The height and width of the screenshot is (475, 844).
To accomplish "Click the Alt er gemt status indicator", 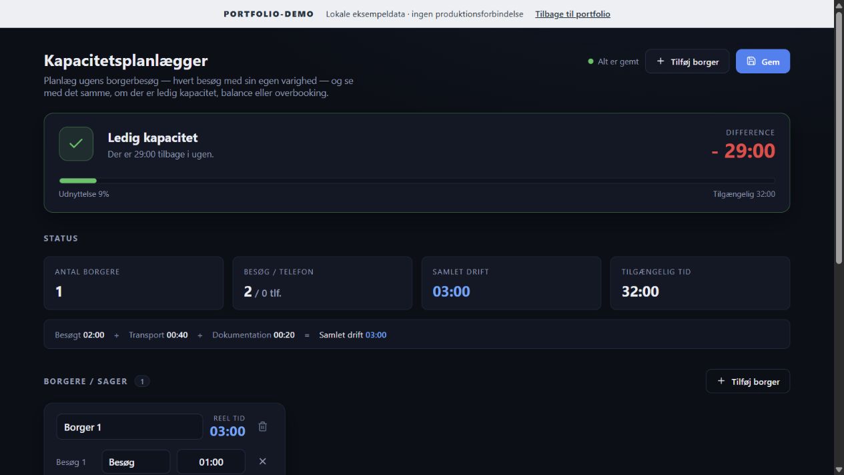I will [x=613, y=61].
